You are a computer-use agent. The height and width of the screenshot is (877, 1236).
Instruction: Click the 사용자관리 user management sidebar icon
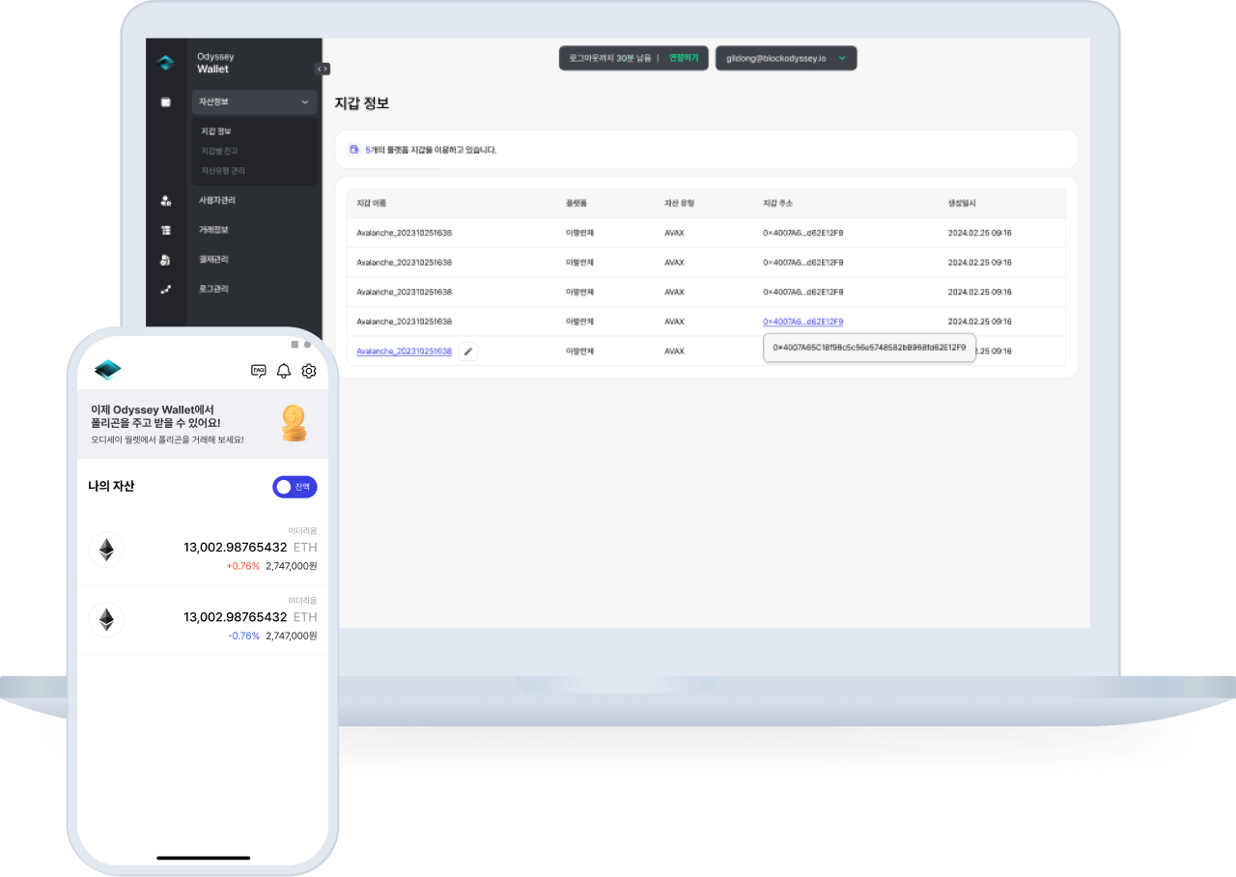click(x=166, y=201)
